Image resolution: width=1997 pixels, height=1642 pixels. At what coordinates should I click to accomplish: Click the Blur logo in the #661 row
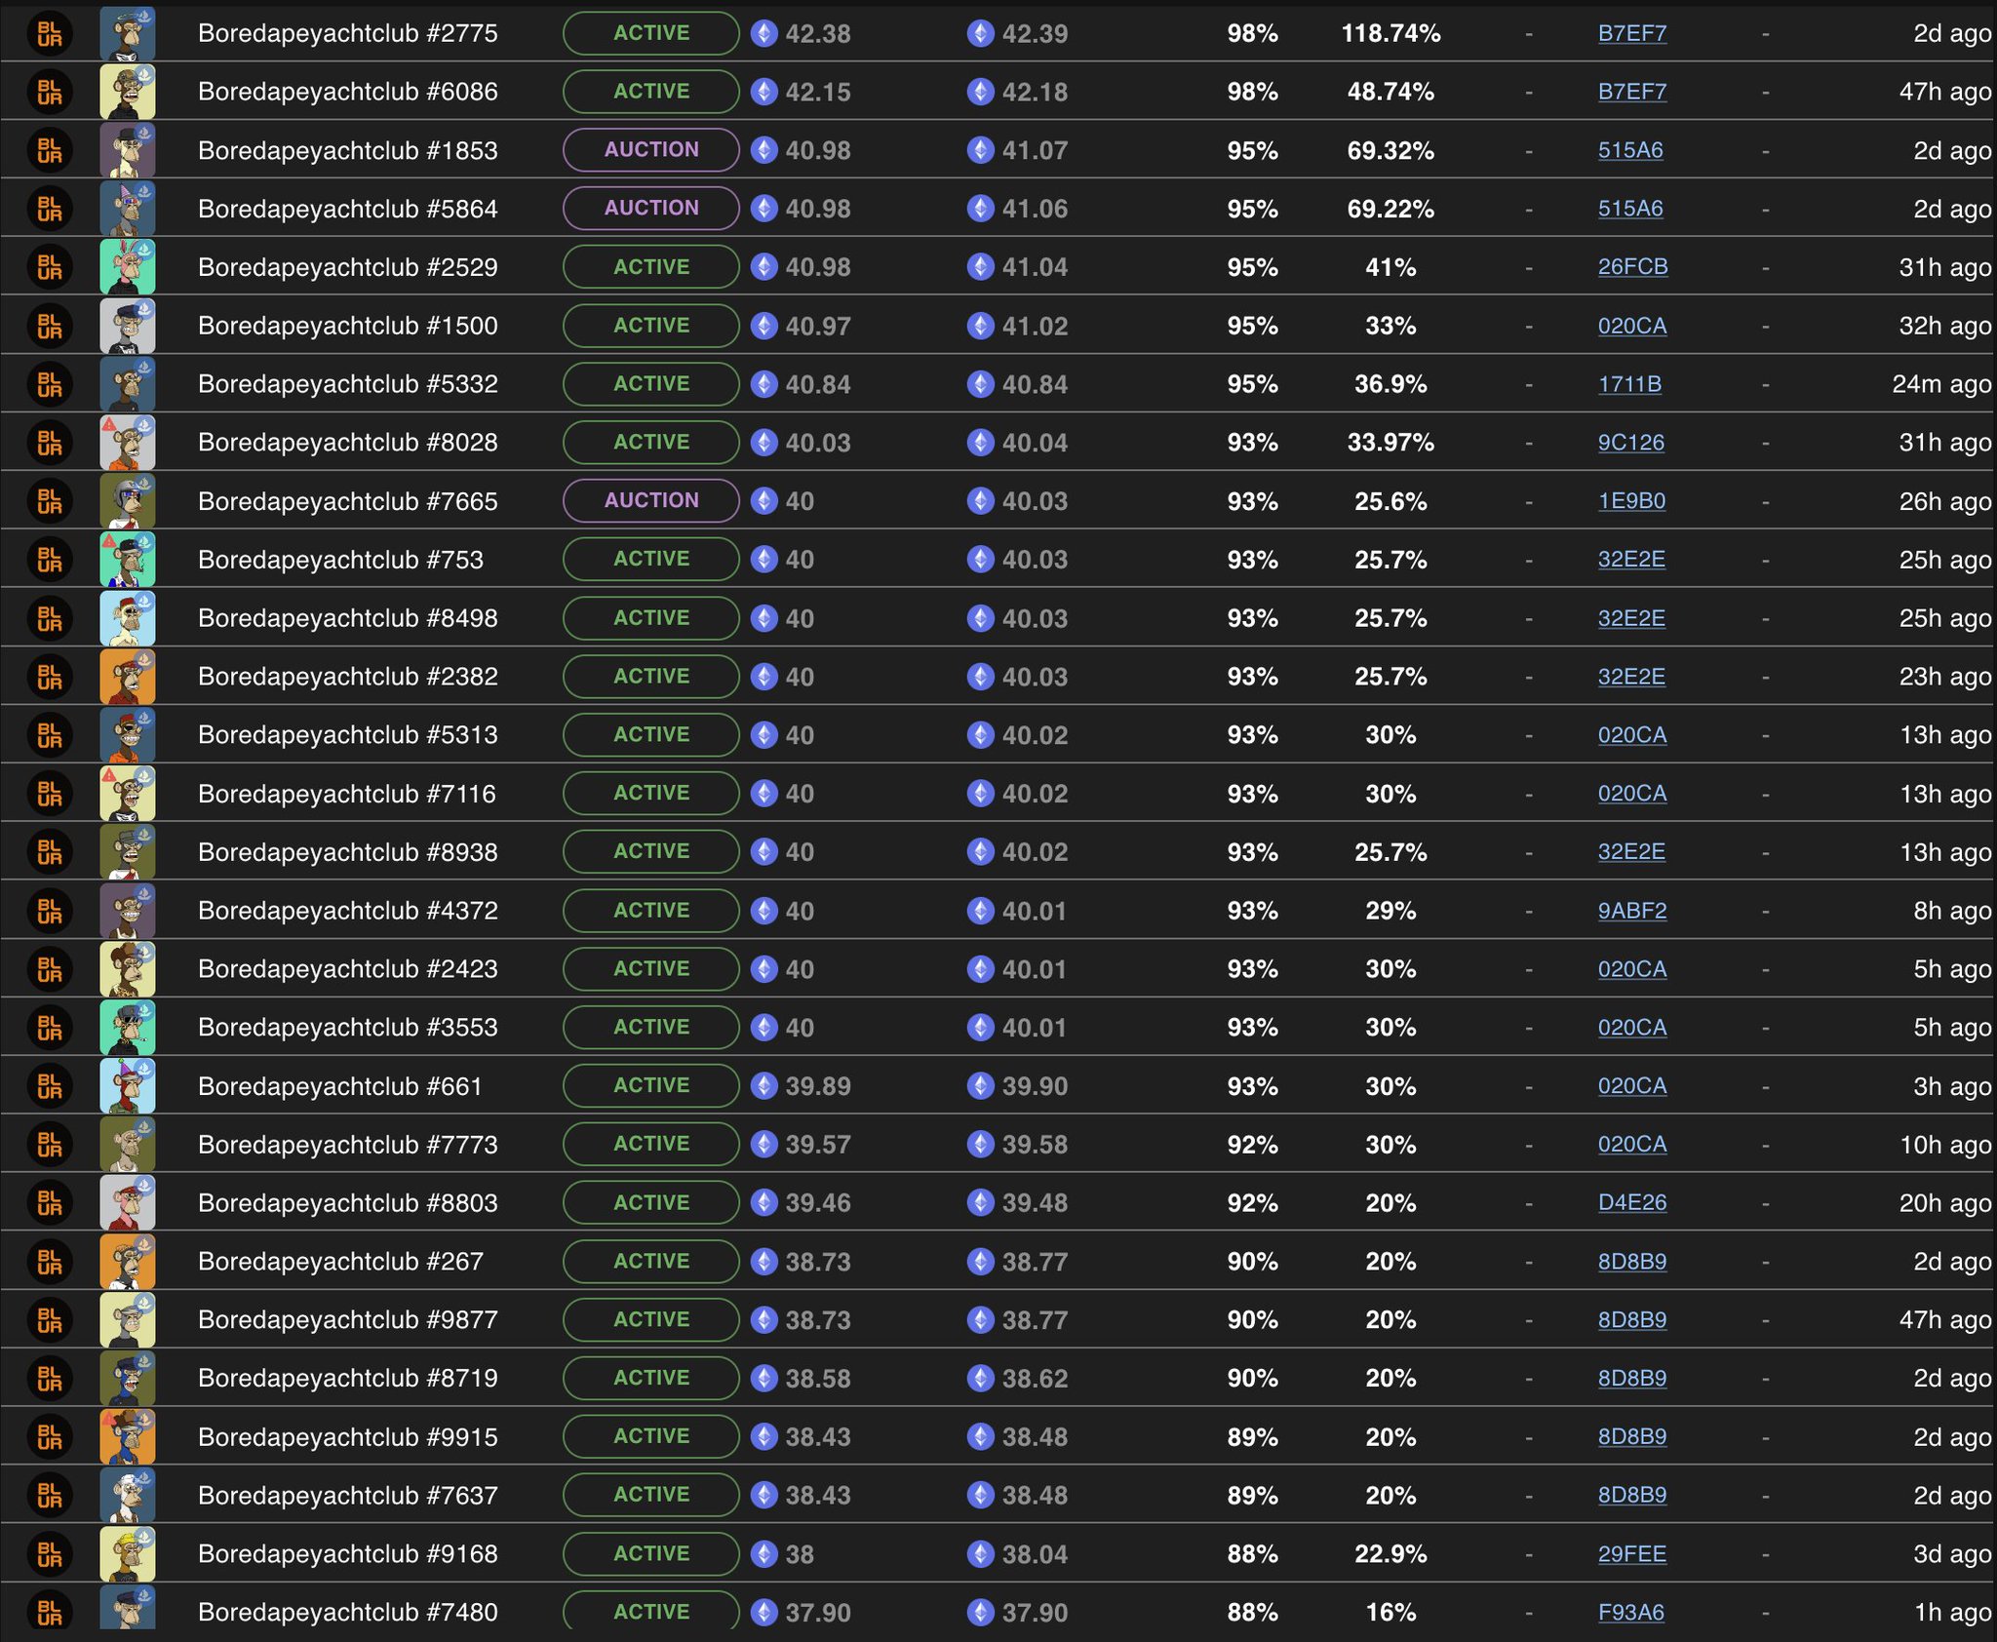tap(49, 1086)
